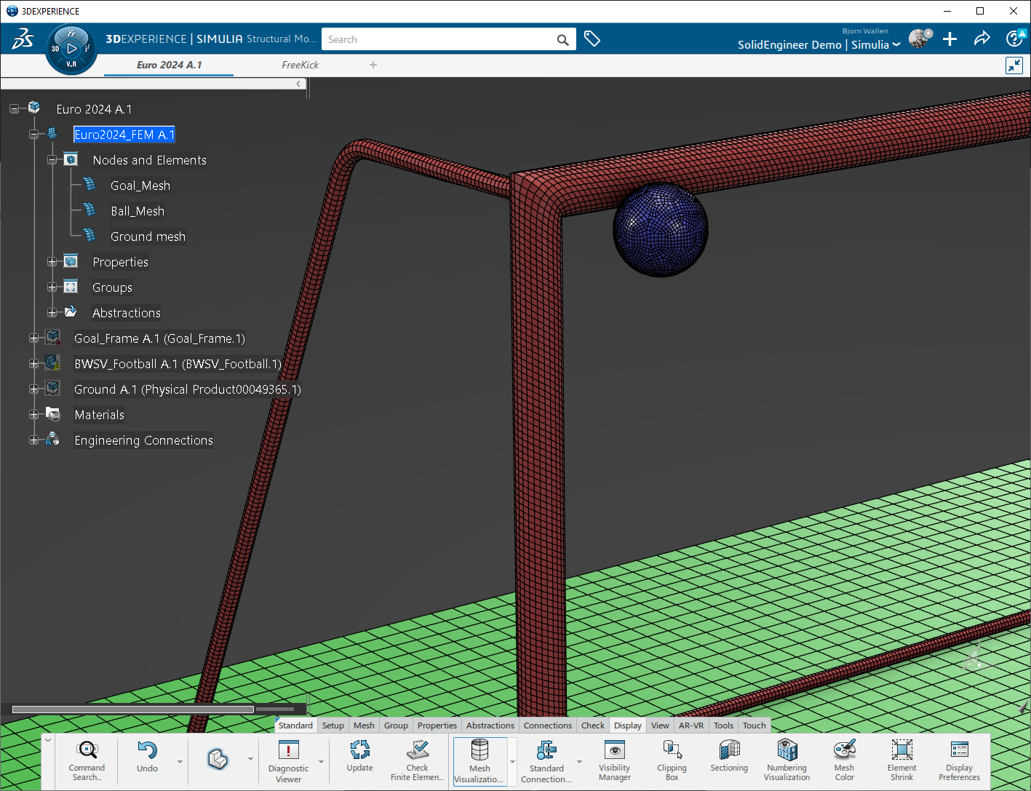Click the compass play button

(71, 49)
